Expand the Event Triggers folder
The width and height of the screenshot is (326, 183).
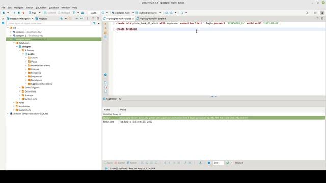click(x=20, y=88)
